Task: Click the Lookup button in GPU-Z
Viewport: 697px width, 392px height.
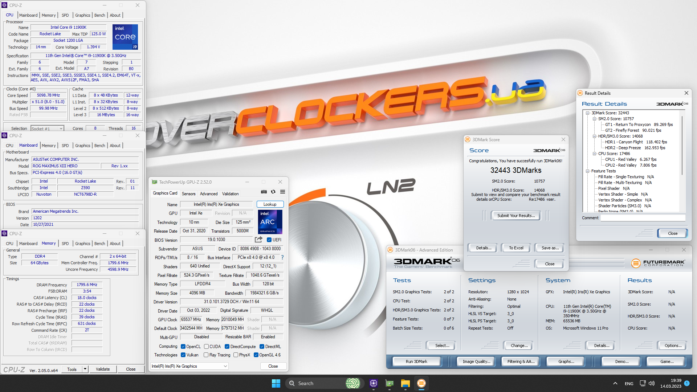Action: point(270,204)
